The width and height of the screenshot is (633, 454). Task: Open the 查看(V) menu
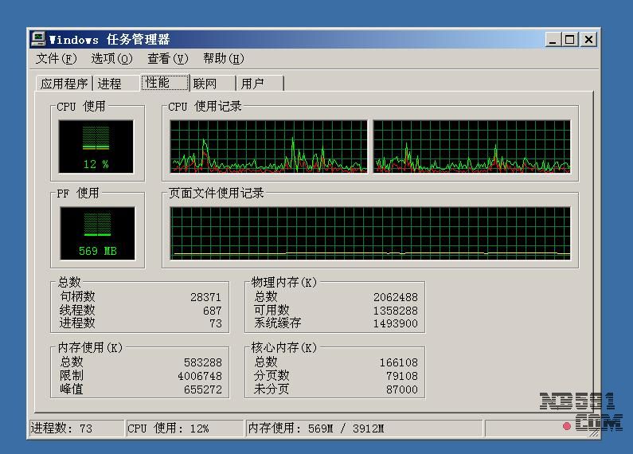[x=167, y=59]
